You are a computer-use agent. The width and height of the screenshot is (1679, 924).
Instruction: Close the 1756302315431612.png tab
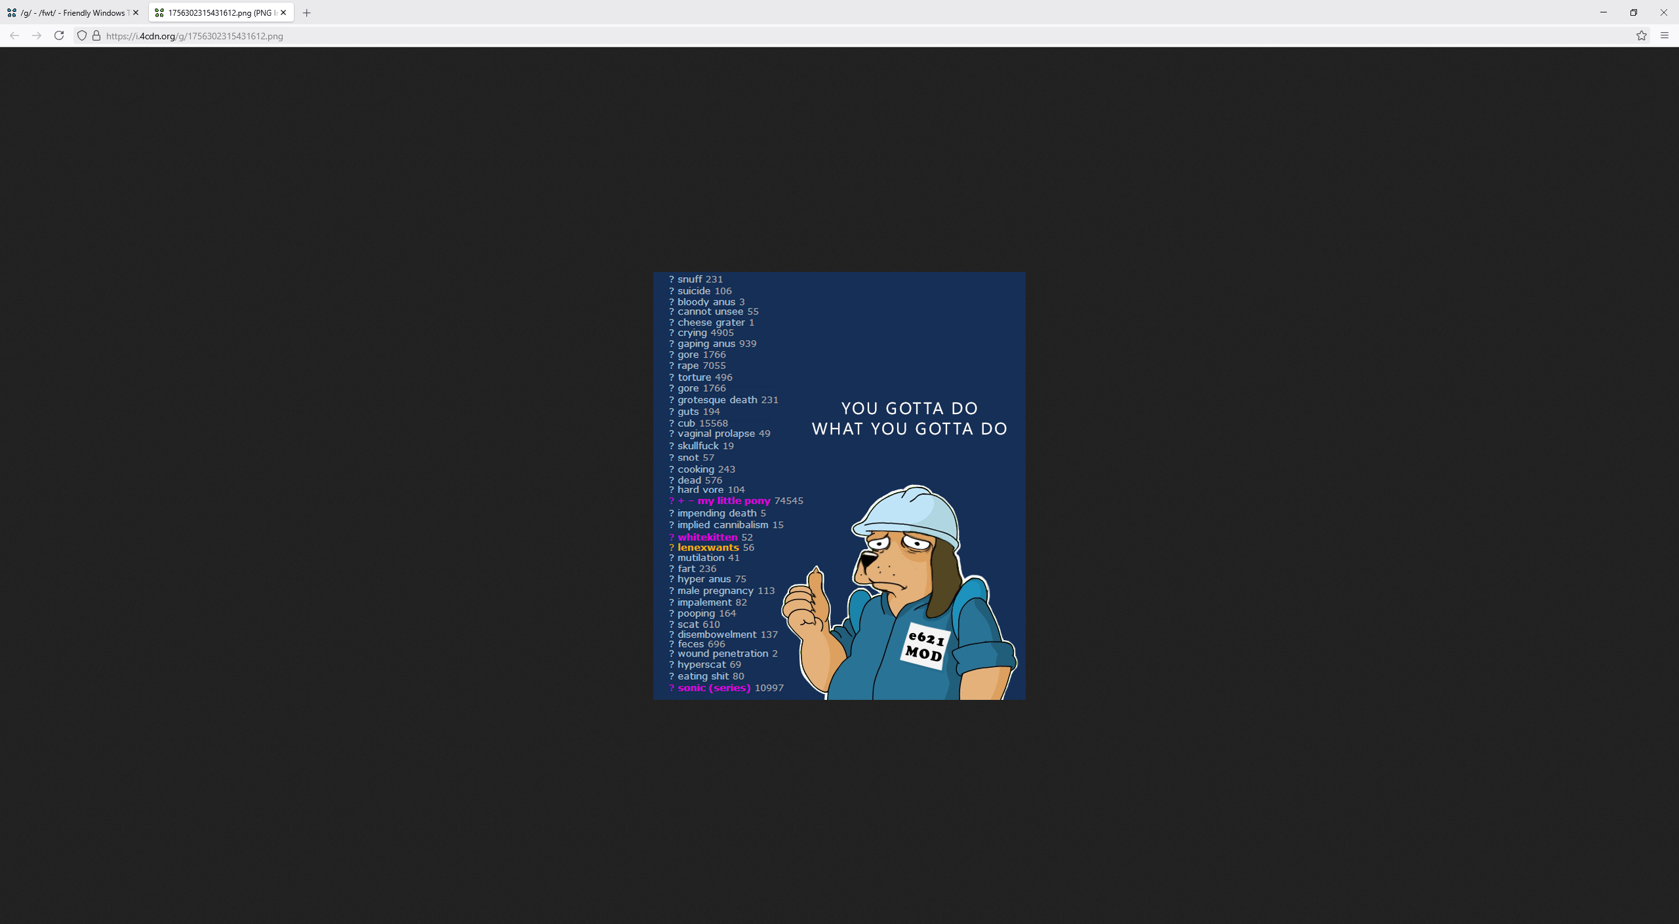pyautogui.click(x=283, y=12)
